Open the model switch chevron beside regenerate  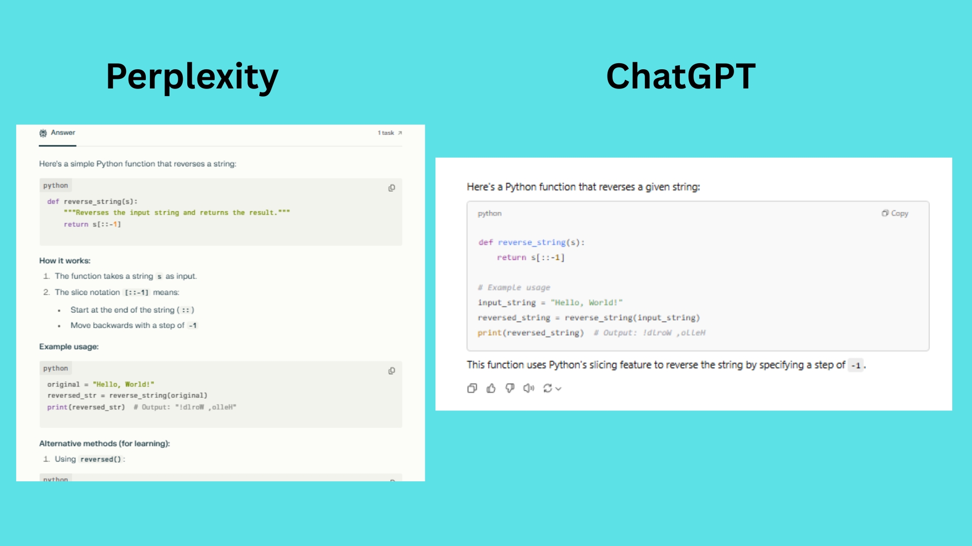tap(558, 389)
